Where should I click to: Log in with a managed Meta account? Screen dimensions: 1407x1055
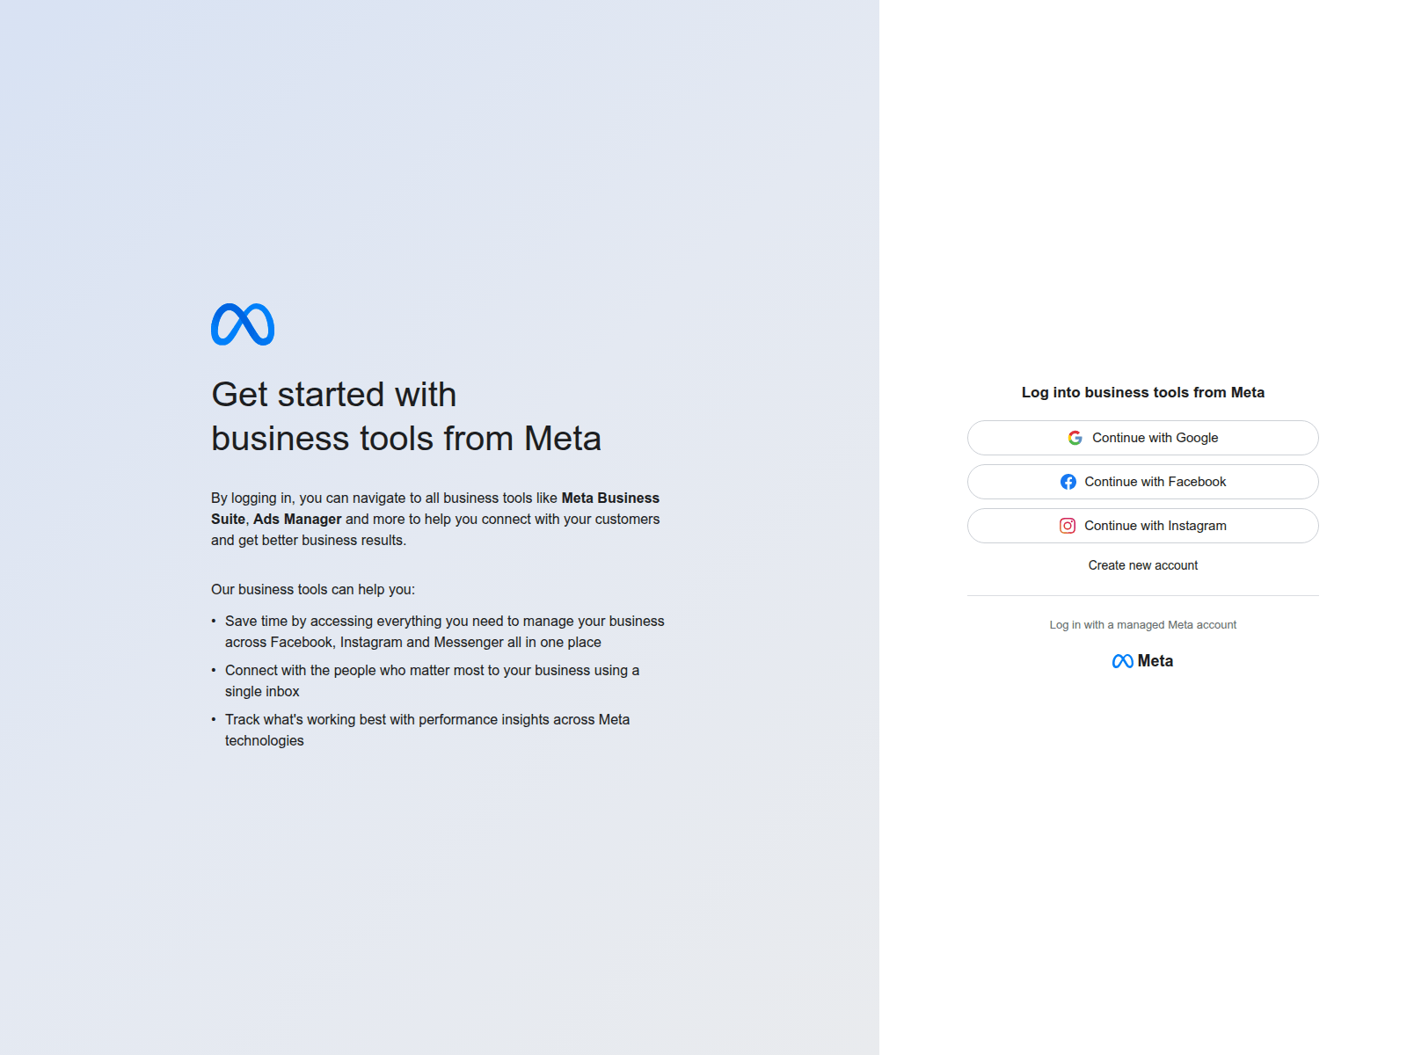point(1143,625)
